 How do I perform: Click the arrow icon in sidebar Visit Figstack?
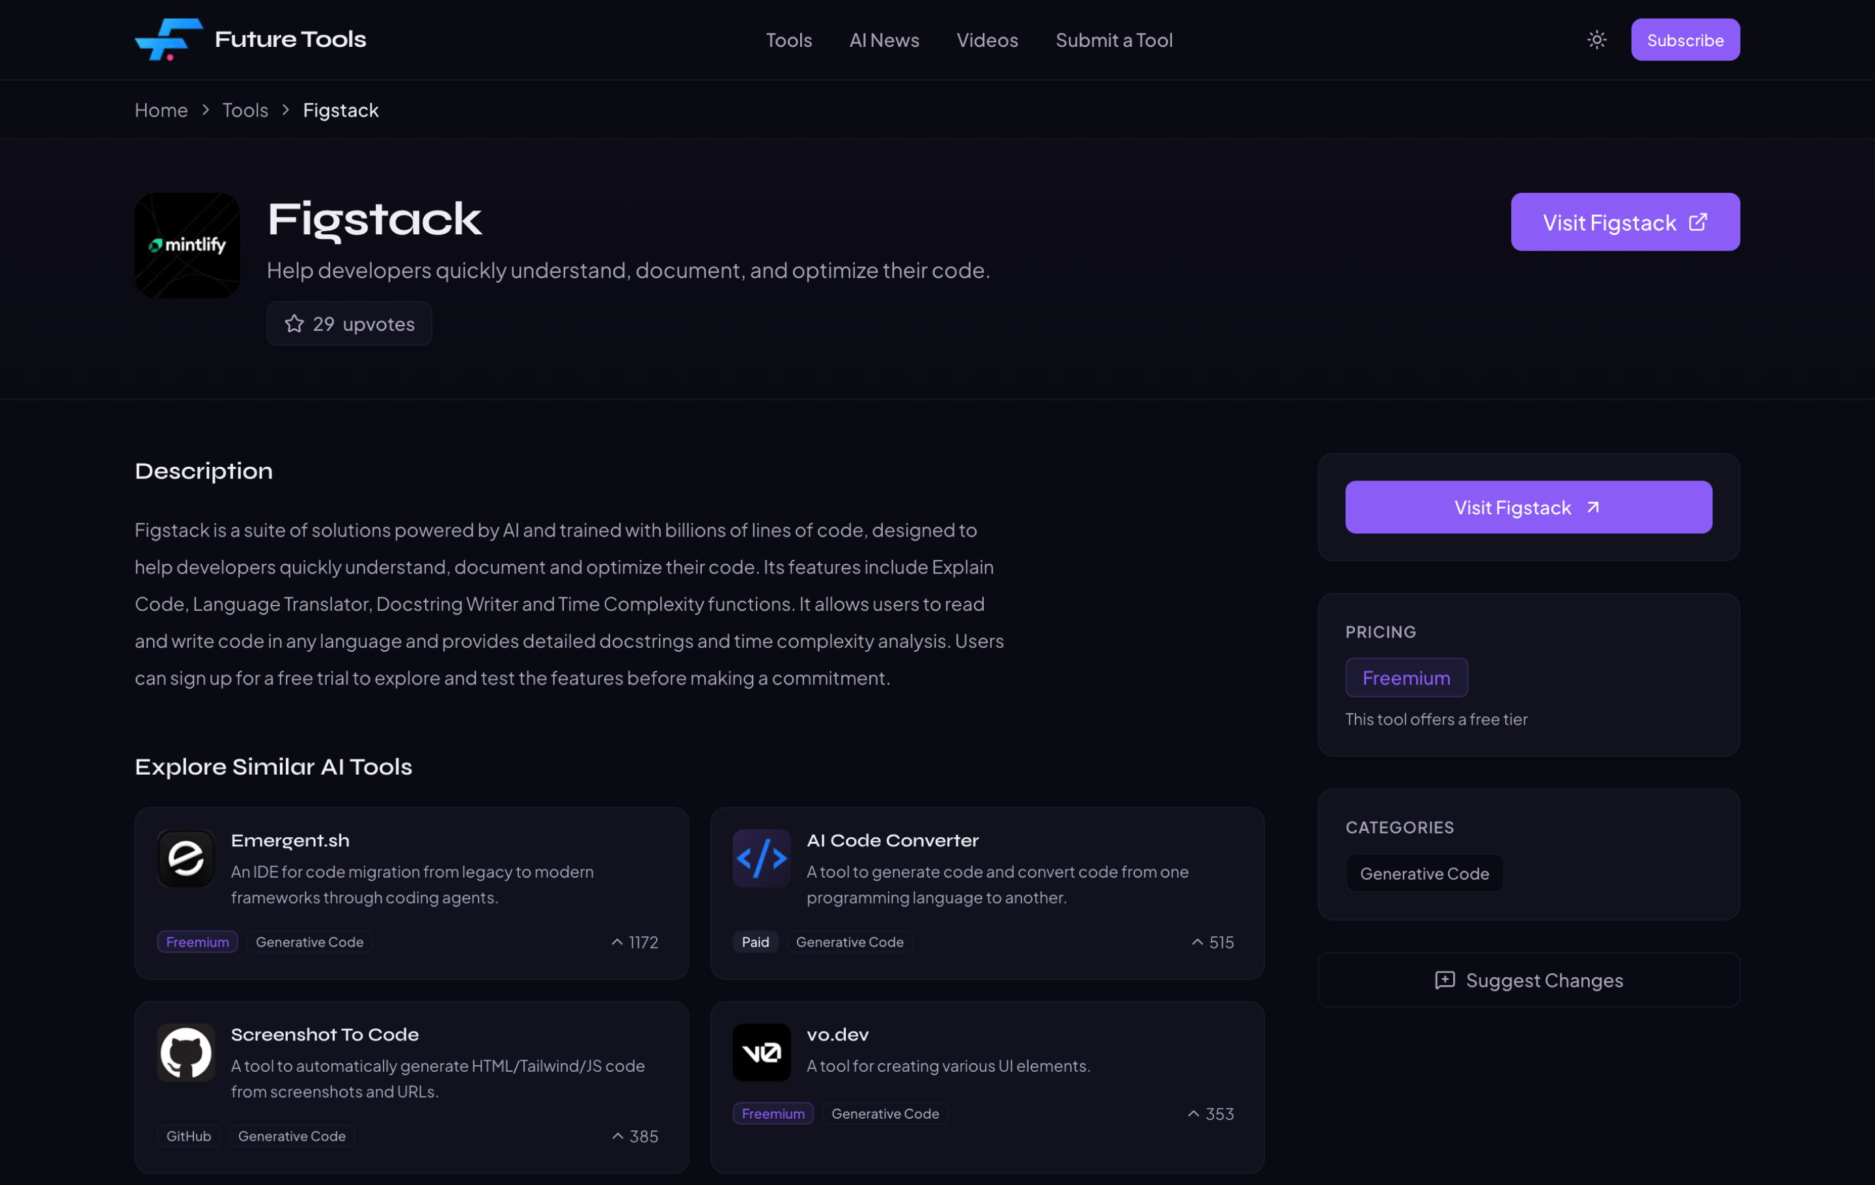coord(1592,507)
